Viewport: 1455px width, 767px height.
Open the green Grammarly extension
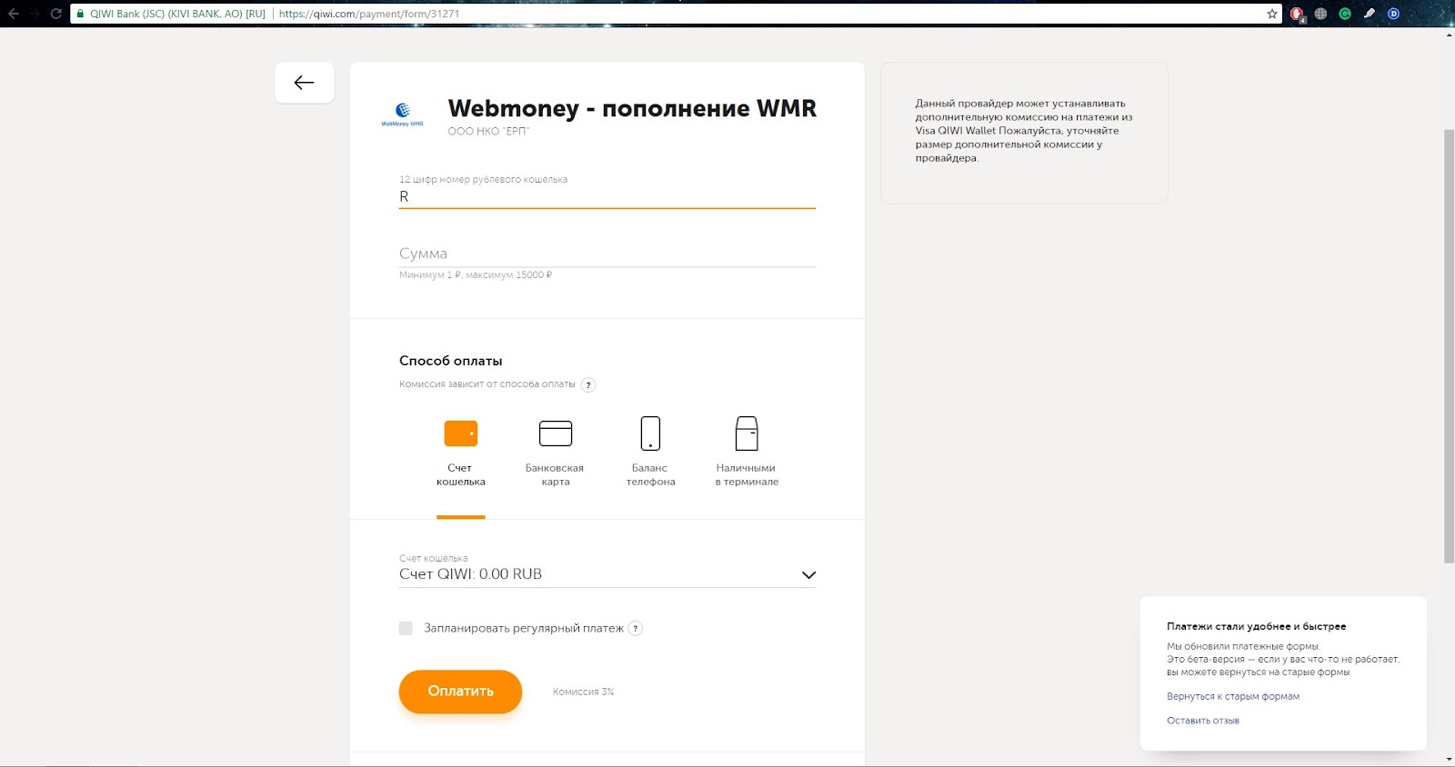(1345, 14)
